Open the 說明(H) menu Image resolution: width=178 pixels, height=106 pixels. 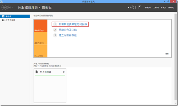click(171, 8)
